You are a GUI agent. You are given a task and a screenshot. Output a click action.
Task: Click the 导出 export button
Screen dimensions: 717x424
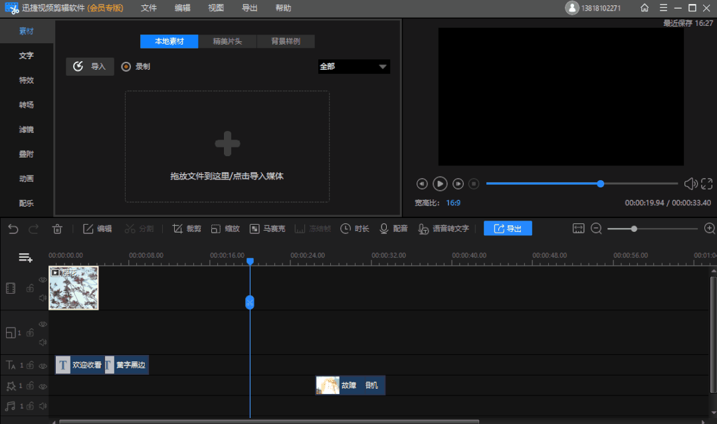pos(507,228)
